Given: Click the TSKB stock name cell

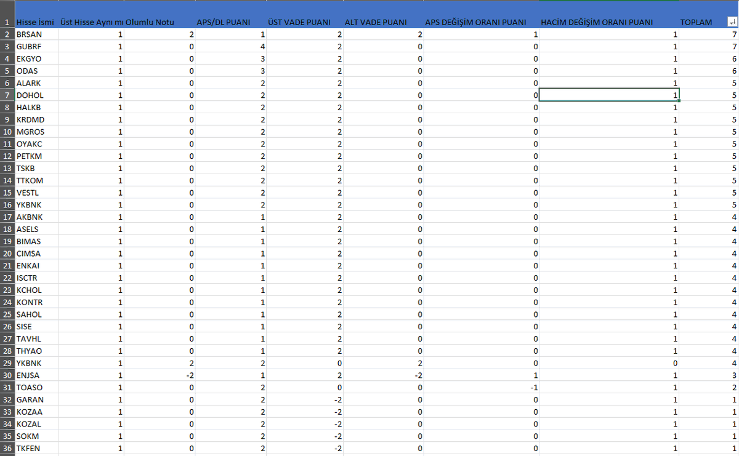Looking at the screenshot, I should pos(36,168).
